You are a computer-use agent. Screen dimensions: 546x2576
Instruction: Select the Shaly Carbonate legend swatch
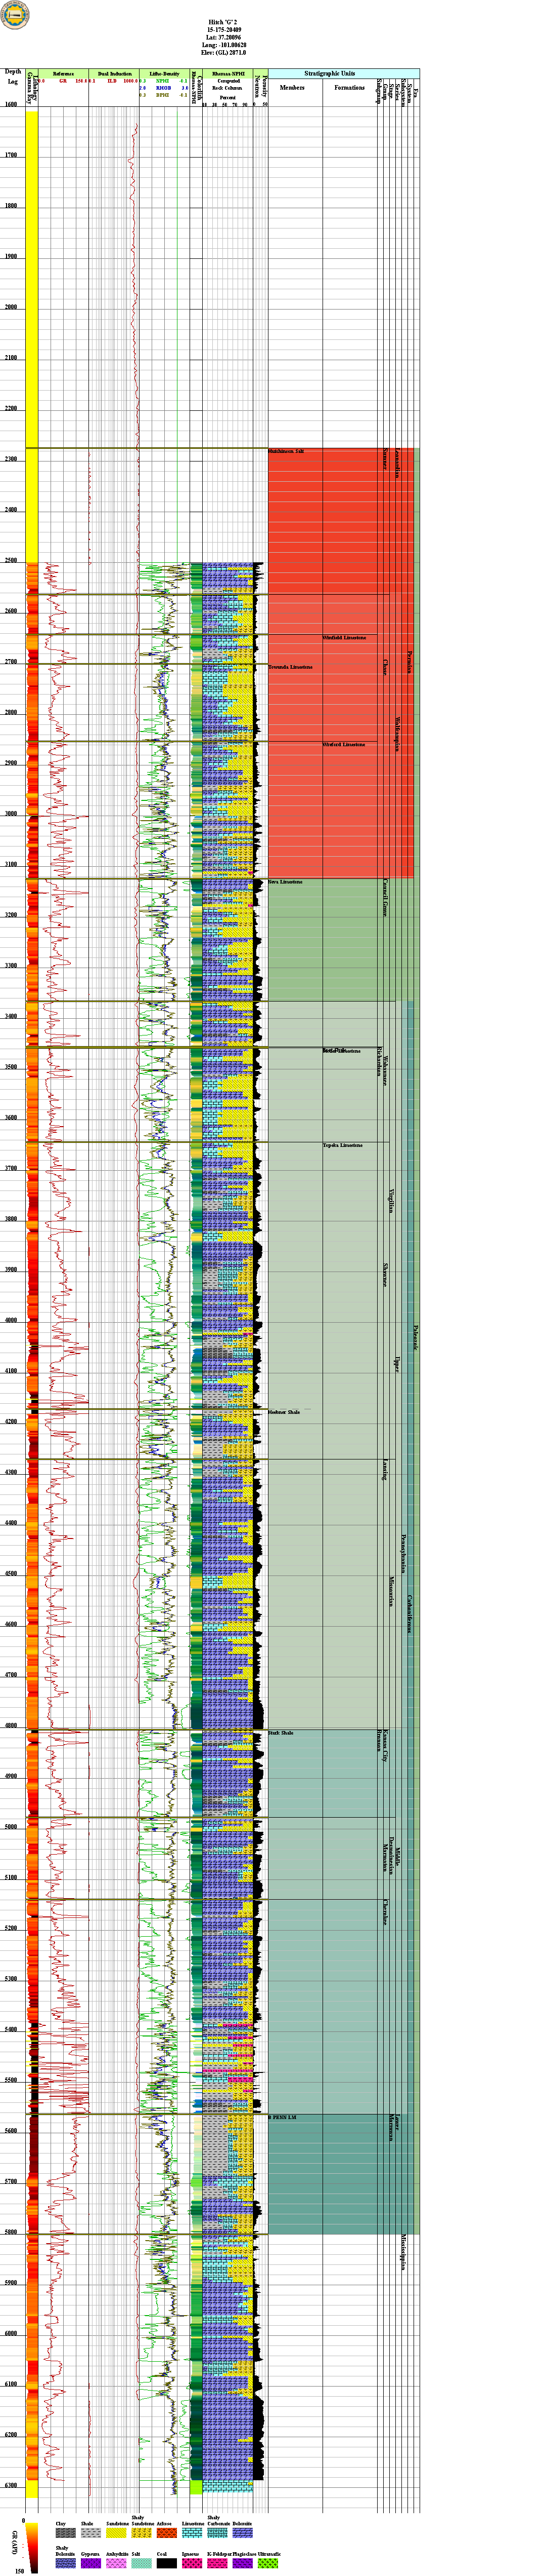click(x=216, y=2533)
